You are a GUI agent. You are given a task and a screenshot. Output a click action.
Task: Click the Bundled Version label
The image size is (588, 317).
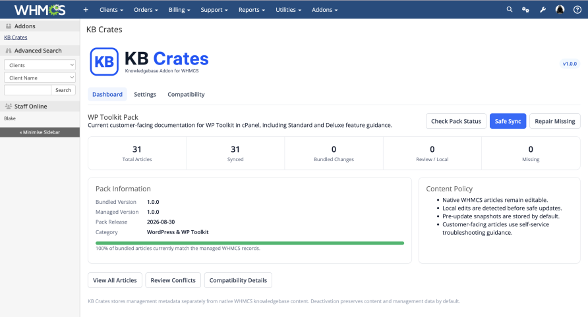116,202
